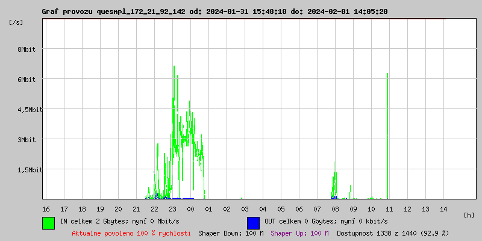
Task: Click the '[/s]' unit label
Action: tap(16, 22)
